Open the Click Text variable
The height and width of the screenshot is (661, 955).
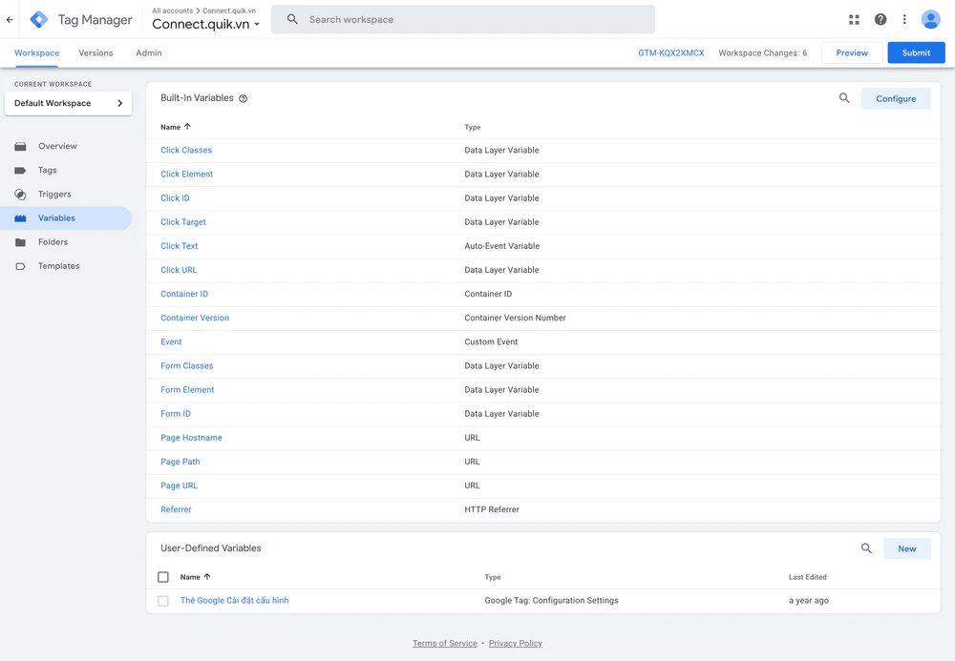(x=180, y=246)
